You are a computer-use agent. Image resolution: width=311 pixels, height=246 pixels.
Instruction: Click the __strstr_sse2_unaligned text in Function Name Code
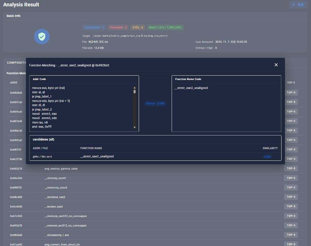pyautogui.click(x=191, y=88)
